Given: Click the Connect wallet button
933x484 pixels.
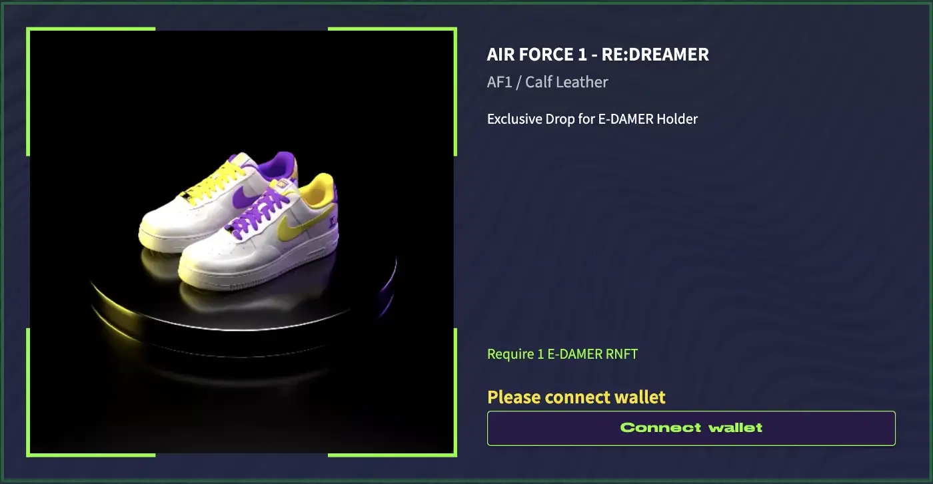Looking at the screenshot, I should click(x=691, y=428).
